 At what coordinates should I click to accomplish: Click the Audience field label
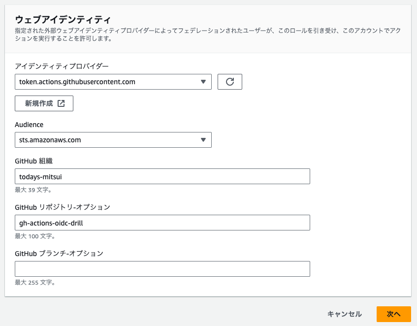coord(29,125)
